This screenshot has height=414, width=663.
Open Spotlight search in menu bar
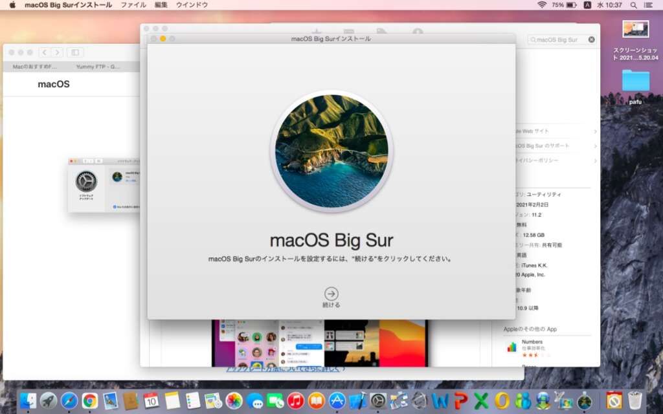[633, 5]
